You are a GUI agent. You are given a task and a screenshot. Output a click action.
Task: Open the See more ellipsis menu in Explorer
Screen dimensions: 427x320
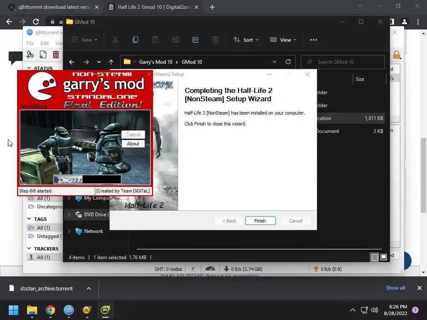tap(314, 40)
